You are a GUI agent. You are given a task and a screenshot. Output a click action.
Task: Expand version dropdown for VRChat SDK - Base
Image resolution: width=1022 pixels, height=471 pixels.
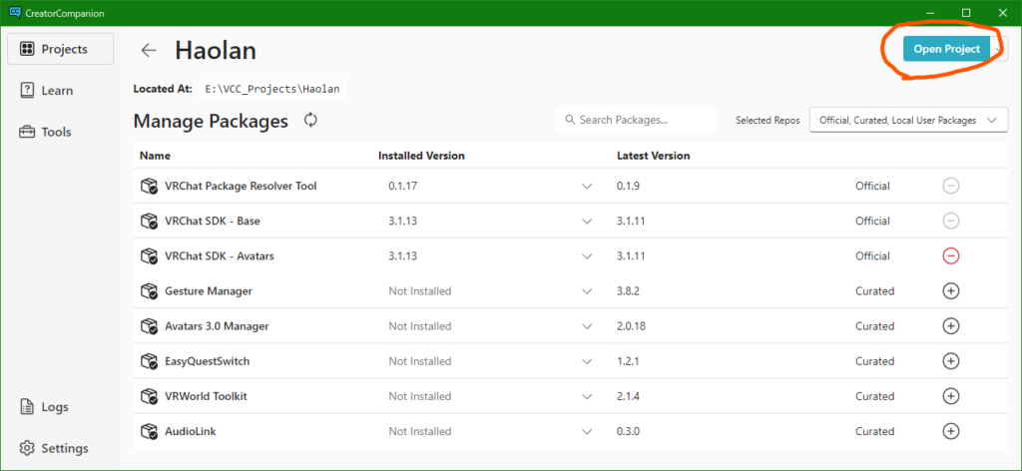click(x=587, y=222)
